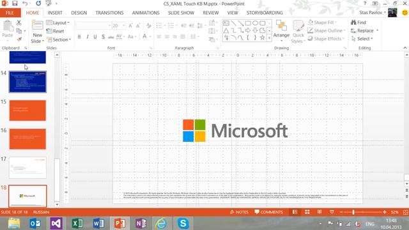Open the Select dropdown in Editing
Image resolution: width=409 pixels, height=230 pixels.
pyautogui.click(x=362, y=38)
